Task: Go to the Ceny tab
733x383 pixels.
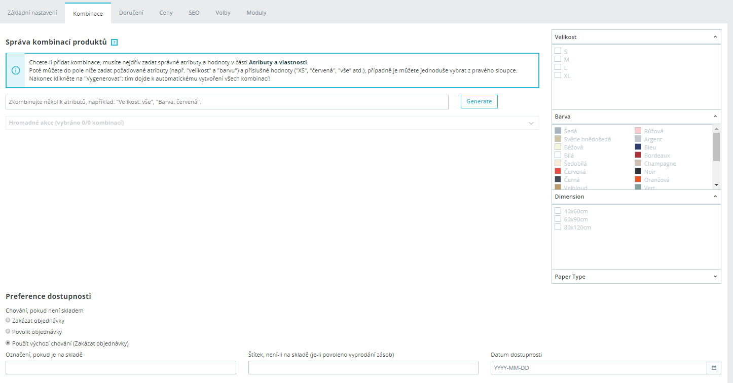Action: tap(166, 13)
